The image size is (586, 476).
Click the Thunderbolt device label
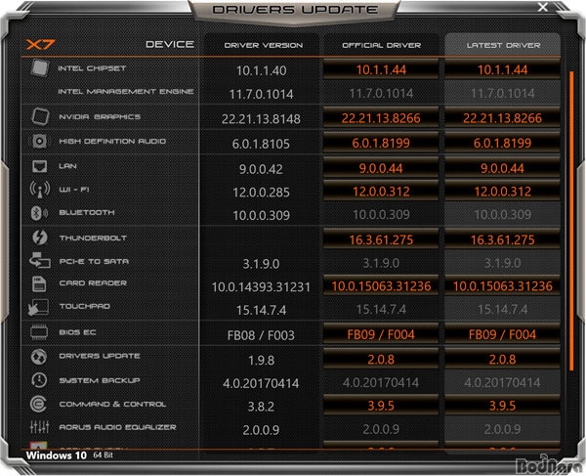tap(93, 238)
